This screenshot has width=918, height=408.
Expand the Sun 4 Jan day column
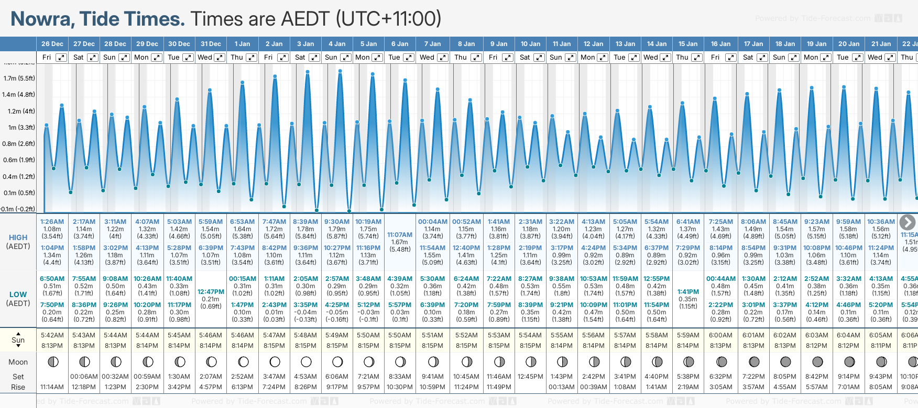(x=346, y=58)
